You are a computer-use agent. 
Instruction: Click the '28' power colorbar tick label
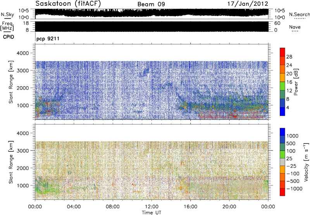pos(289,57)
